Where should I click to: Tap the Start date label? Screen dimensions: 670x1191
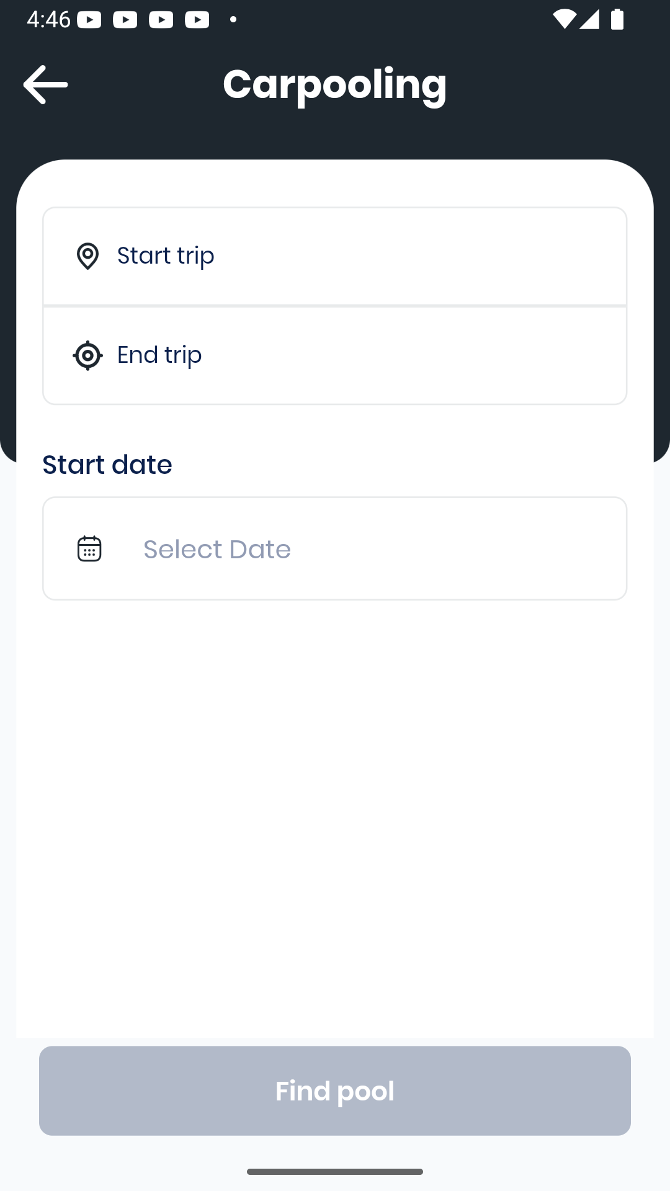pyautogui.click(x=107, y=465)
